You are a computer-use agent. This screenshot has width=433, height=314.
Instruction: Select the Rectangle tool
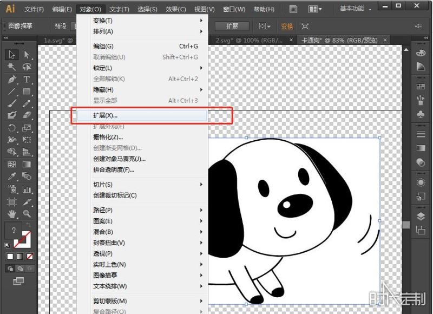27,91
